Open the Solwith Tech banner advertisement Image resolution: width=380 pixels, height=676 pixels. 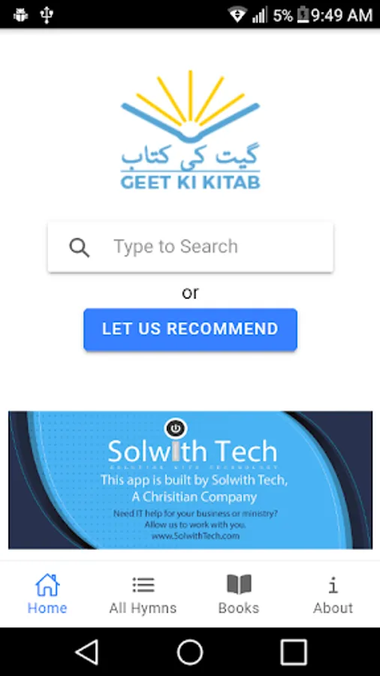point(191,480)
